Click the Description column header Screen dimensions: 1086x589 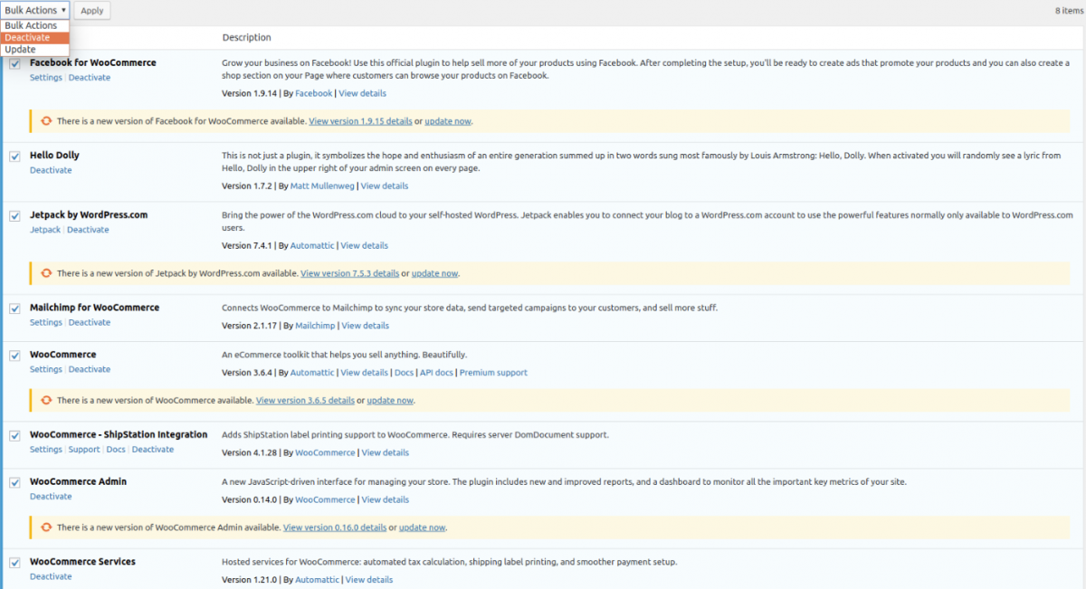click(246, 38)
